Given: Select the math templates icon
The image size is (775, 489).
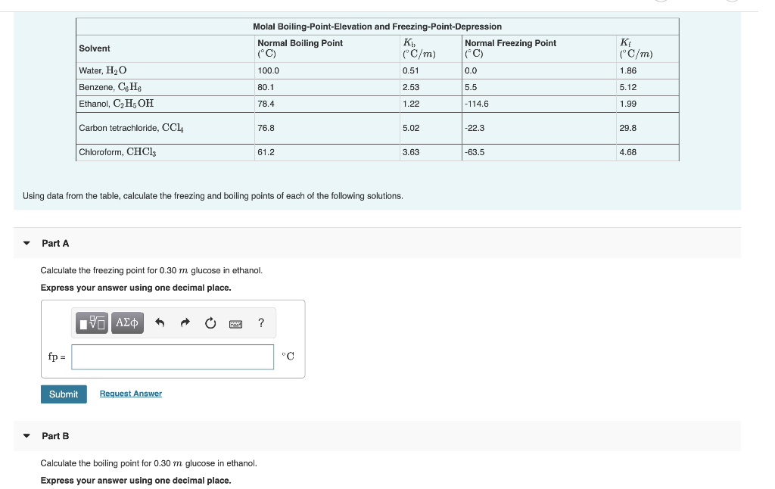Looking at the screenshot, I should click(91, 322).
